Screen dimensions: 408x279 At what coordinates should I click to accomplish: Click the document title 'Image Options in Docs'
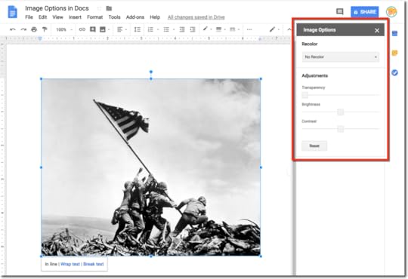pos(57,8)
